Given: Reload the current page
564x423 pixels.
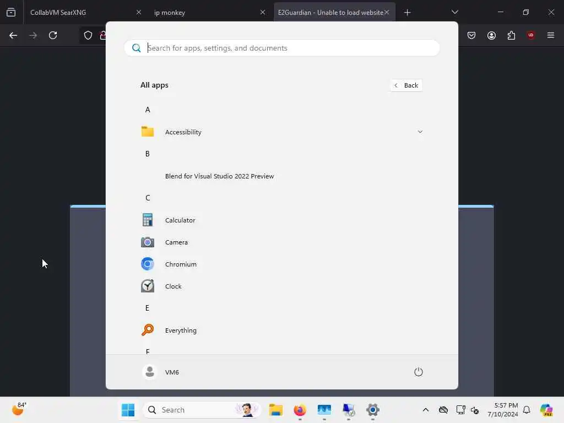Looking at the screenshot, I should tap(53, 35).
